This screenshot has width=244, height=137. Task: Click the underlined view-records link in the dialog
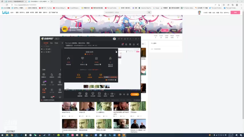click(110, 66)
